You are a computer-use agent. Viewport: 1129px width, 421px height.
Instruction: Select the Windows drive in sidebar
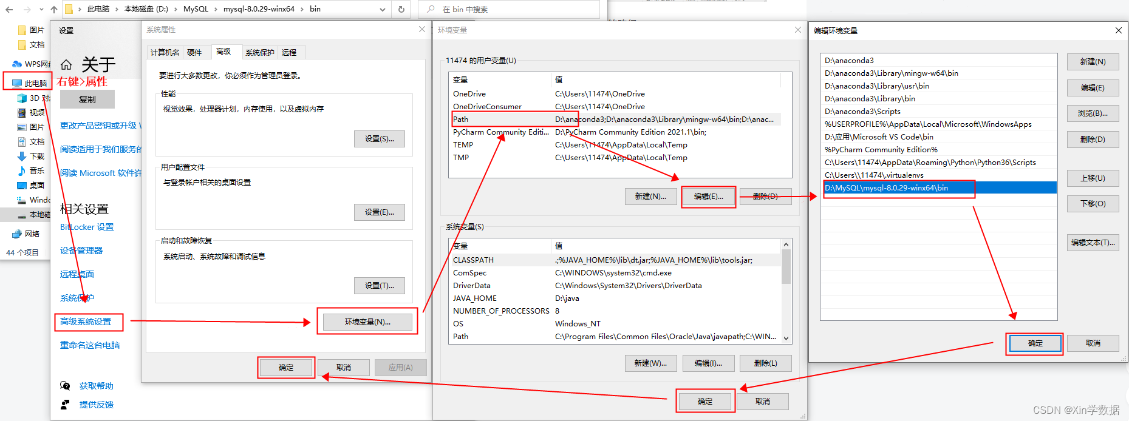click(x=34, y=200)
